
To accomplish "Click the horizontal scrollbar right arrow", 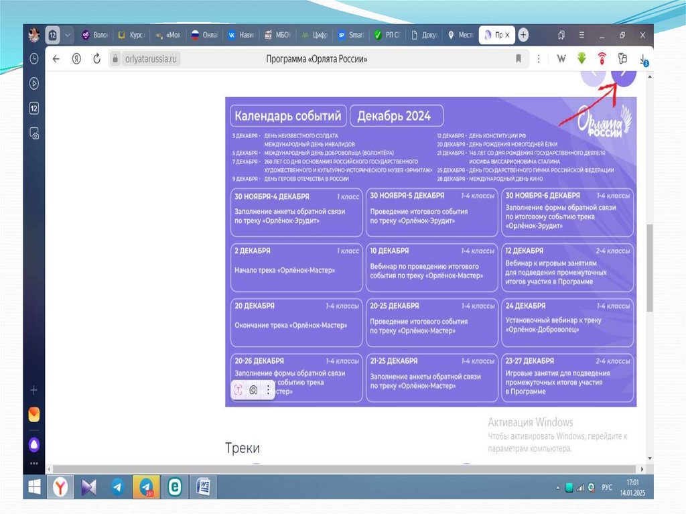I will (x=642, y=469).
